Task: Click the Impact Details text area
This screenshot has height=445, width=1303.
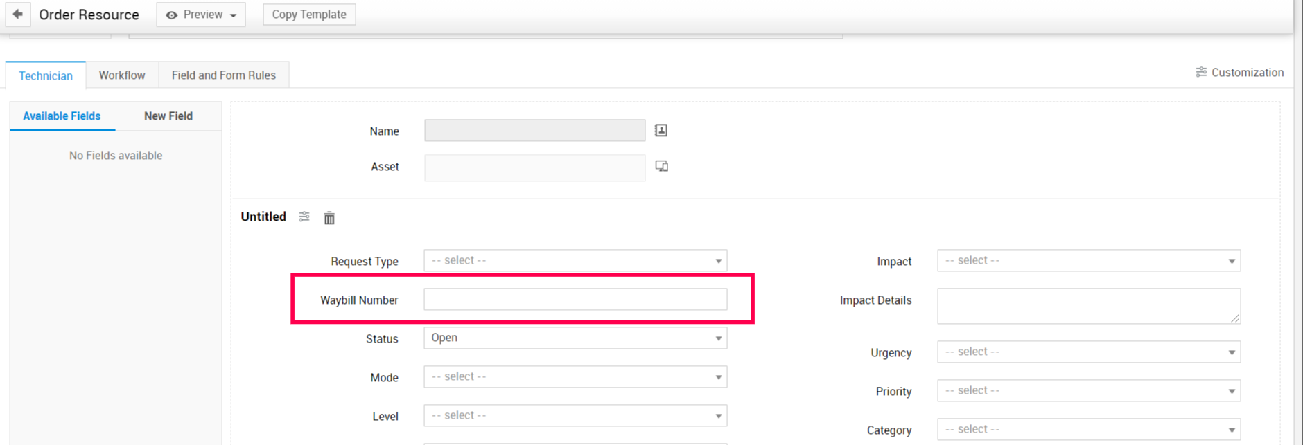Action: pos(1088,306)
